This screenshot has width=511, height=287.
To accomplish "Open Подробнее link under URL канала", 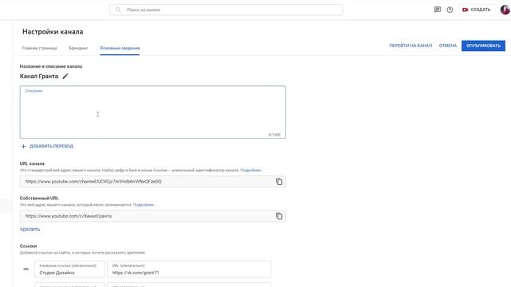I will point(251,170).
